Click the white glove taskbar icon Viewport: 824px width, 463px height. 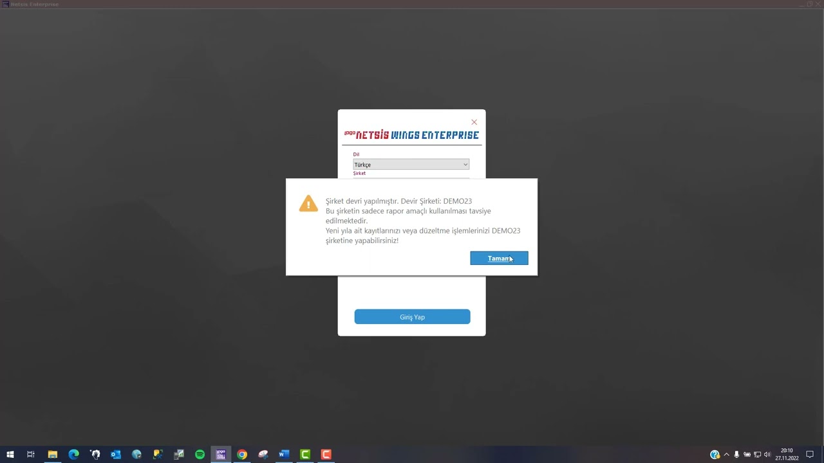pyautogui.click(x=95, y=455)
